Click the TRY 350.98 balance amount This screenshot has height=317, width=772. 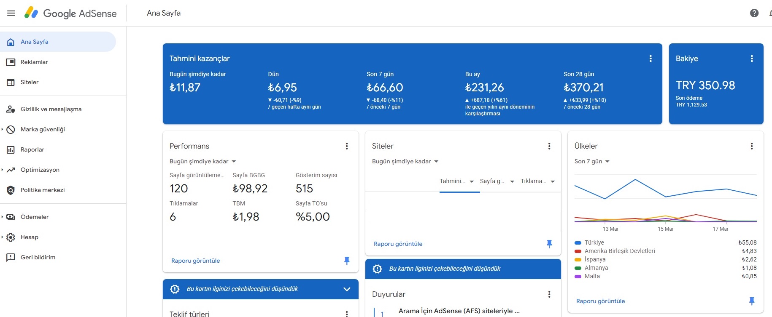[705, 85]
